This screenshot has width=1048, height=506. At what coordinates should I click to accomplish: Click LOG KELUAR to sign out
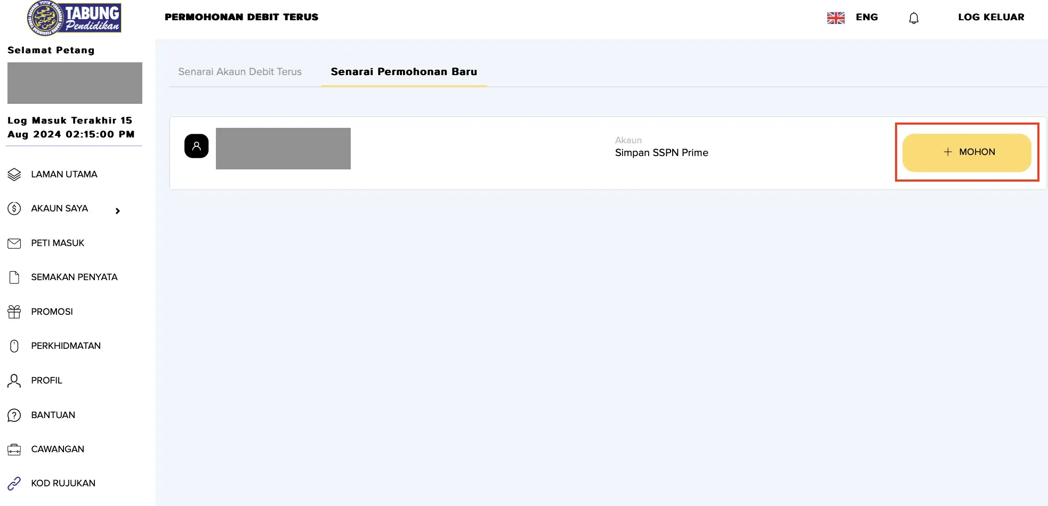(991, 17)
